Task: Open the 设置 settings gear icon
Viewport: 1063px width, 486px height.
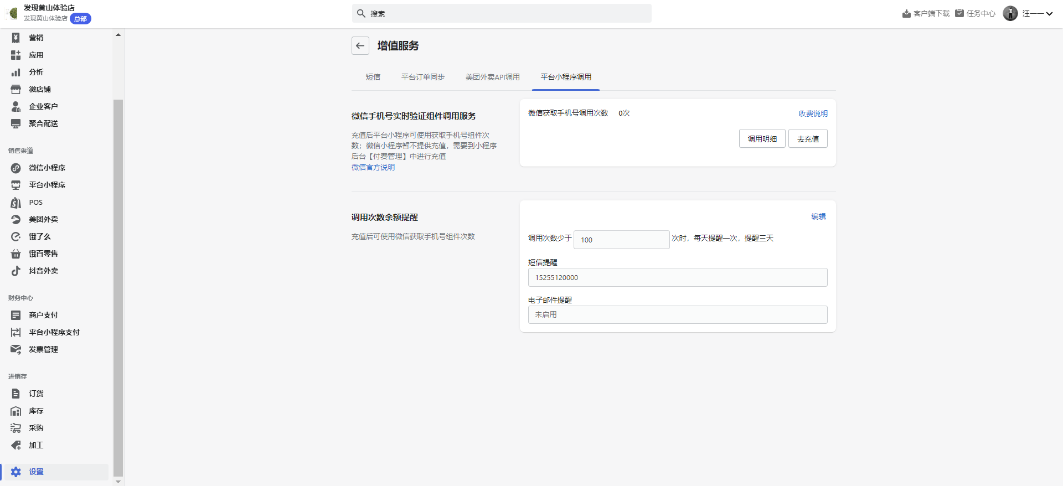Action: [x=16, y=472]
